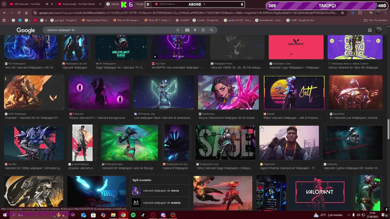390x219 pixels.
Task: Click the Chrome icon in the taskbar
Action: (x=123, y=215)
